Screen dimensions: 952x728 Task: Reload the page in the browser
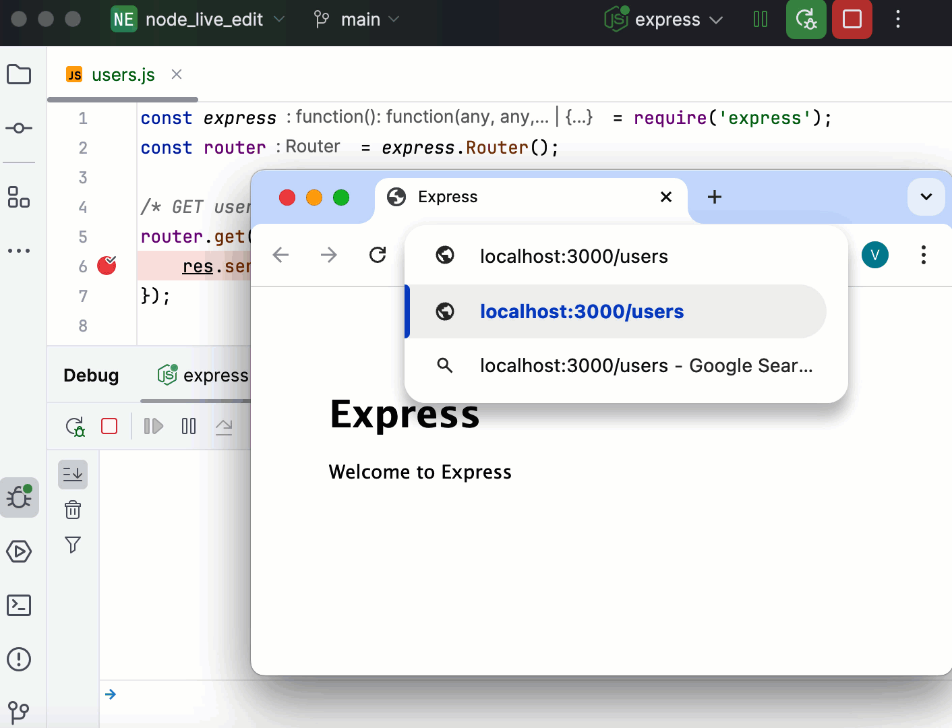378,255
